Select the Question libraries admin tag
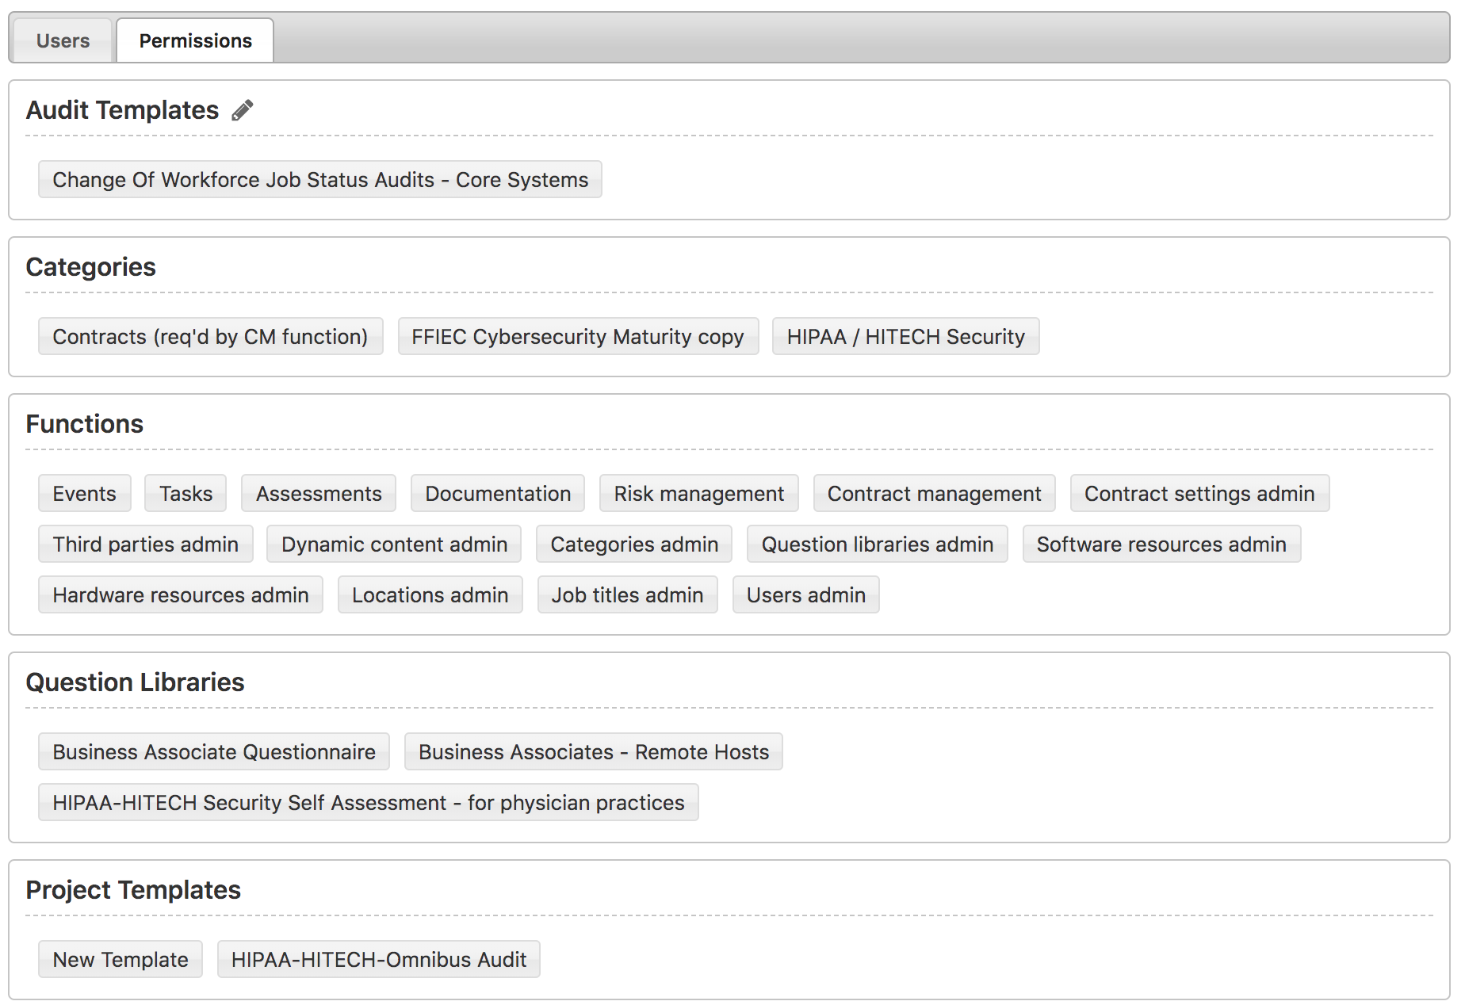This screenshot has width=1465, height=1005. [x=877, y=545]
